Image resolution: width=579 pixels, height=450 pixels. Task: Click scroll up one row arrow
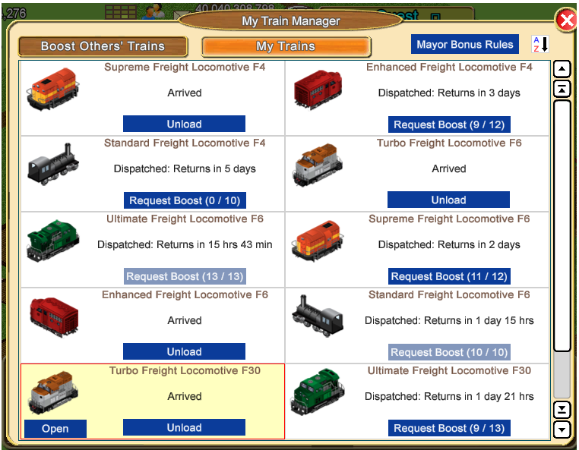(x=562, y=69)
